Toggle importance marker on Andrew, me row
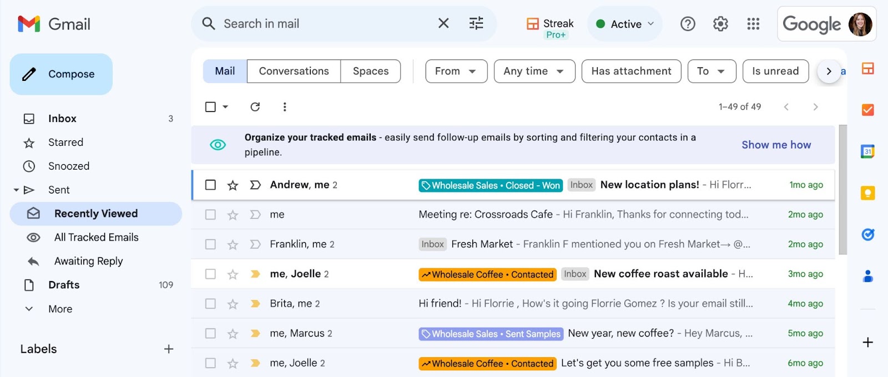The image size is (888, 377). coord(255,185)
